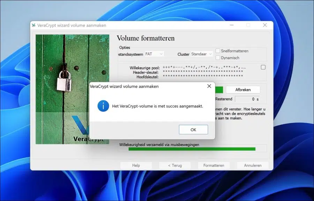Click the blue information icon in dialog
This screenshot has height=201, width=314.
[103, 106]
